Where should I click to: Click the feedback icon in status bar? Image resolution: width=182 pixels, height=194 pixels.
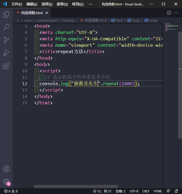(168, 191)
